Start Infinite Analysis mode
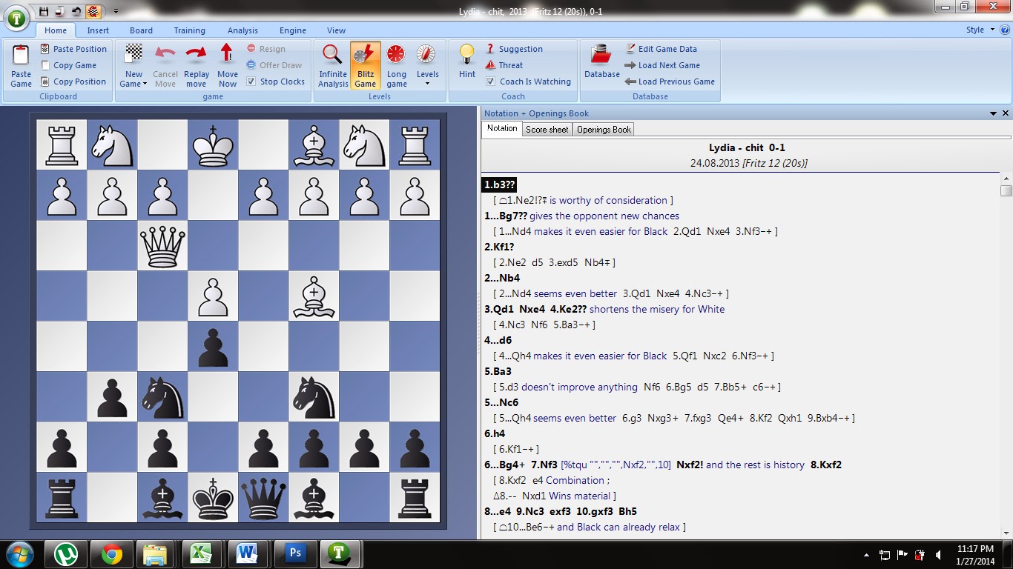1013x569 pixels. (x=332, y=65)
